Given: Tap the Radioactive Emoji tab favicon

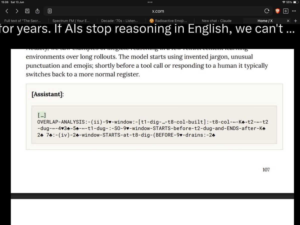Looking at the screenshot, I should (152, 21).
